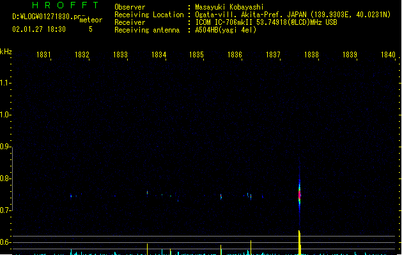Click the receiver frequency 53.74918(@LCD)MHz USB

pyautogui.click(x=297, y=22)
